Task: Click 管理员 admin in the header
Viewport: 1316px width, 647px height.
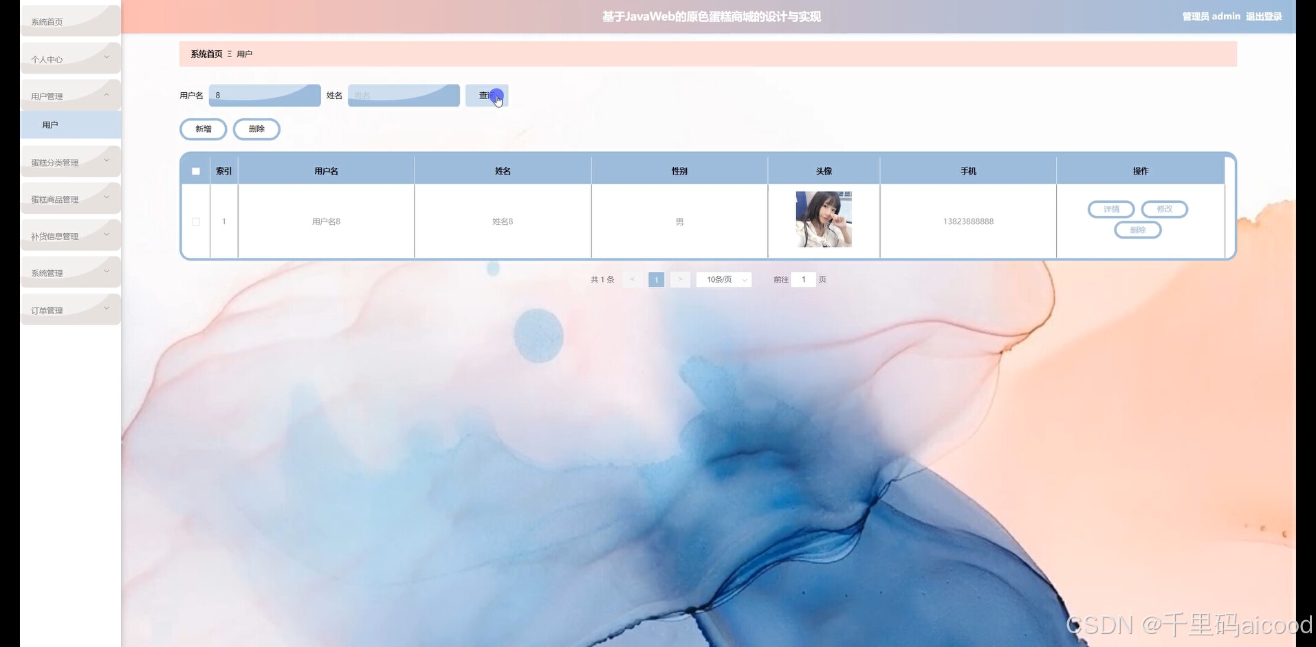Action: [x=1211, y=17]
